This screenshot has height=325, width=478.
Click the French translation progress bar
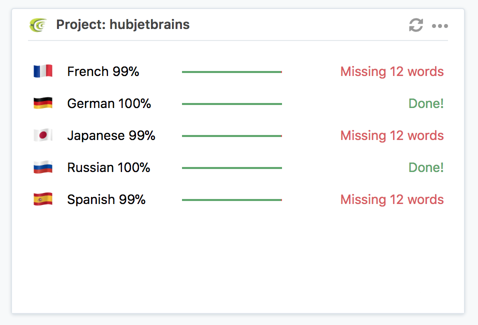pos(232,72)
